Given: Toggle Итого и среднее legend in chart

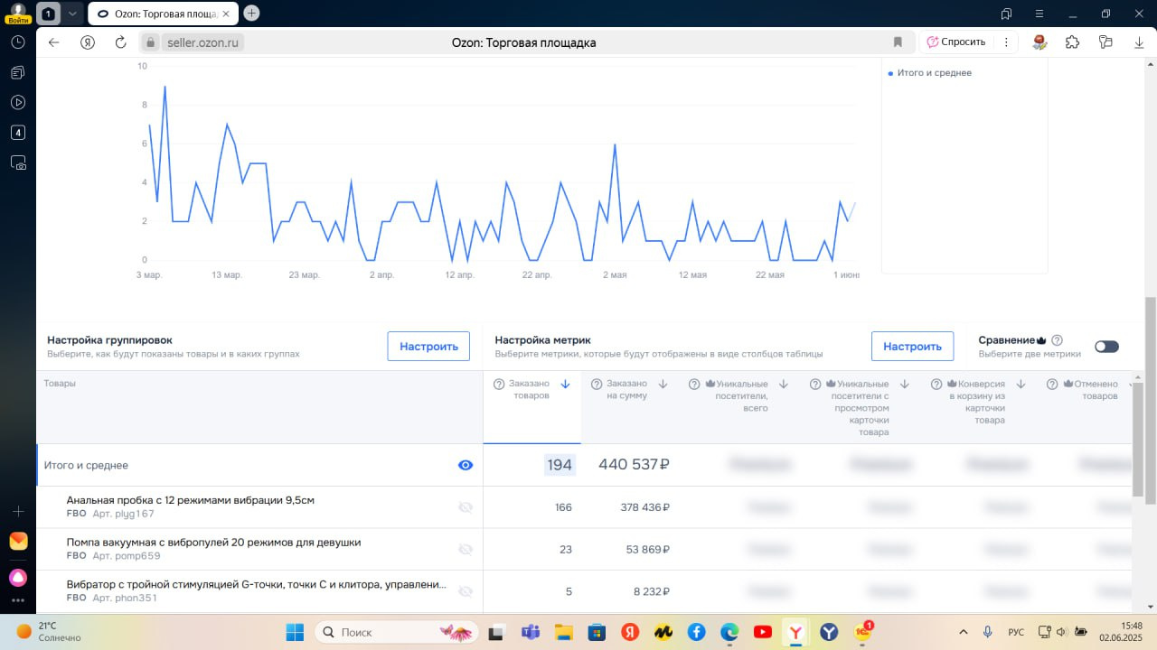Looking at the screenshot, I should pyautogui.click(x=930, y=73).
